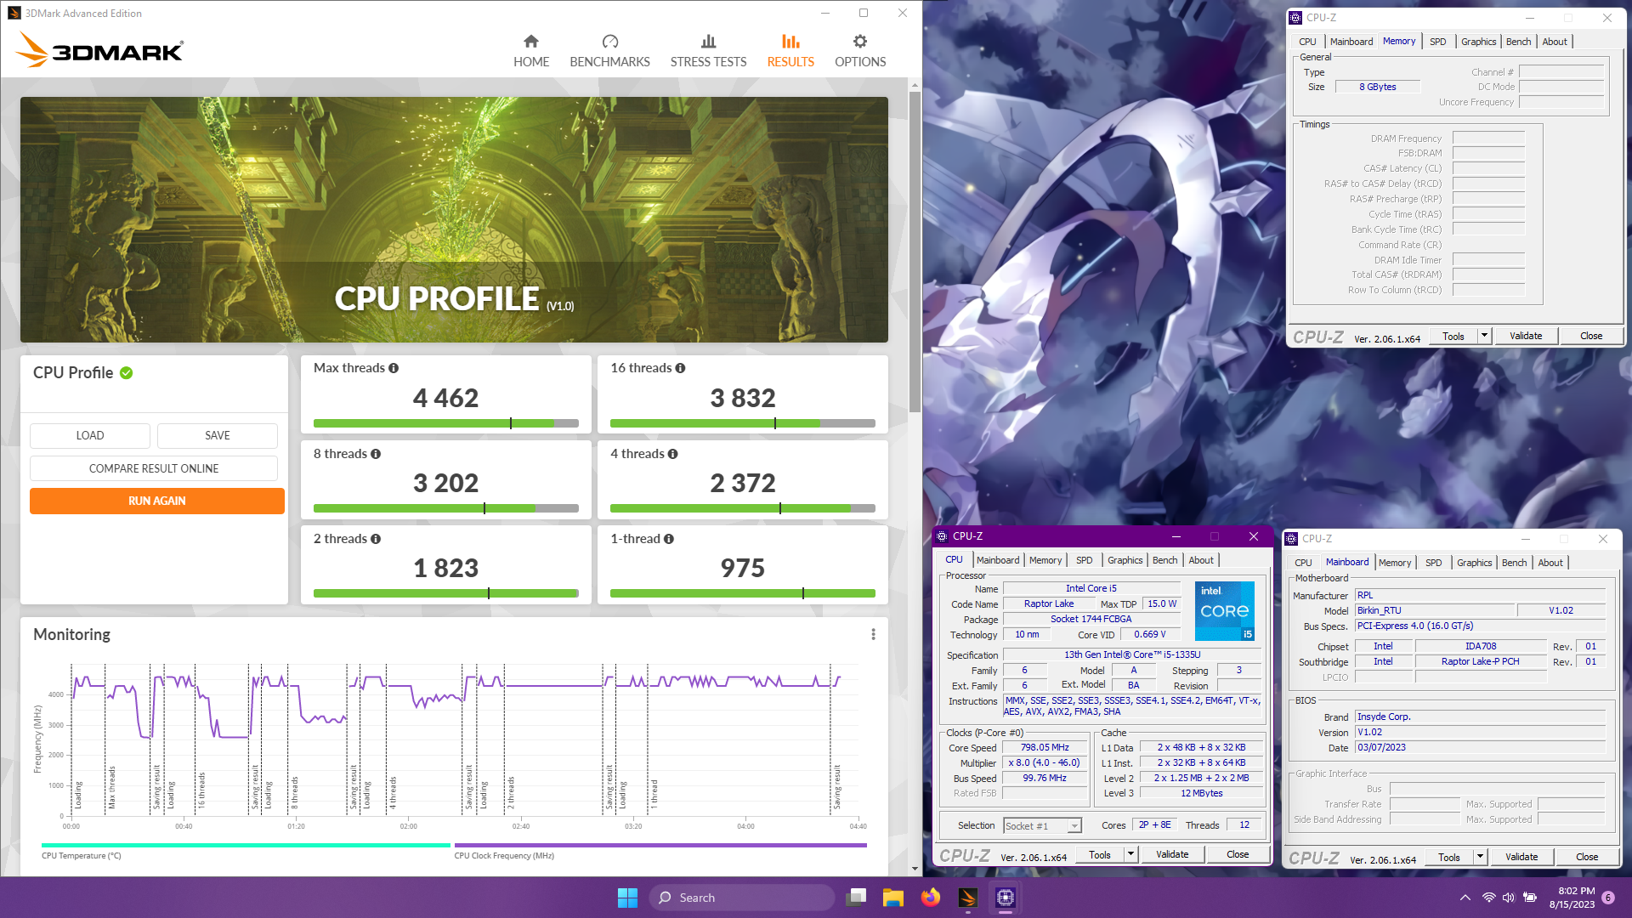The height and width of the screenshot is (918, 1632).
Task: Click the LOAD button
Action: tap(90, 435)
